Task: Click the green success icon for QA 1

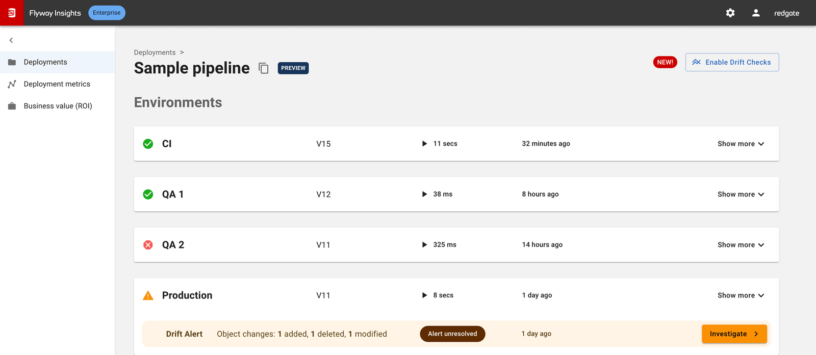Action: coord(148,194)
